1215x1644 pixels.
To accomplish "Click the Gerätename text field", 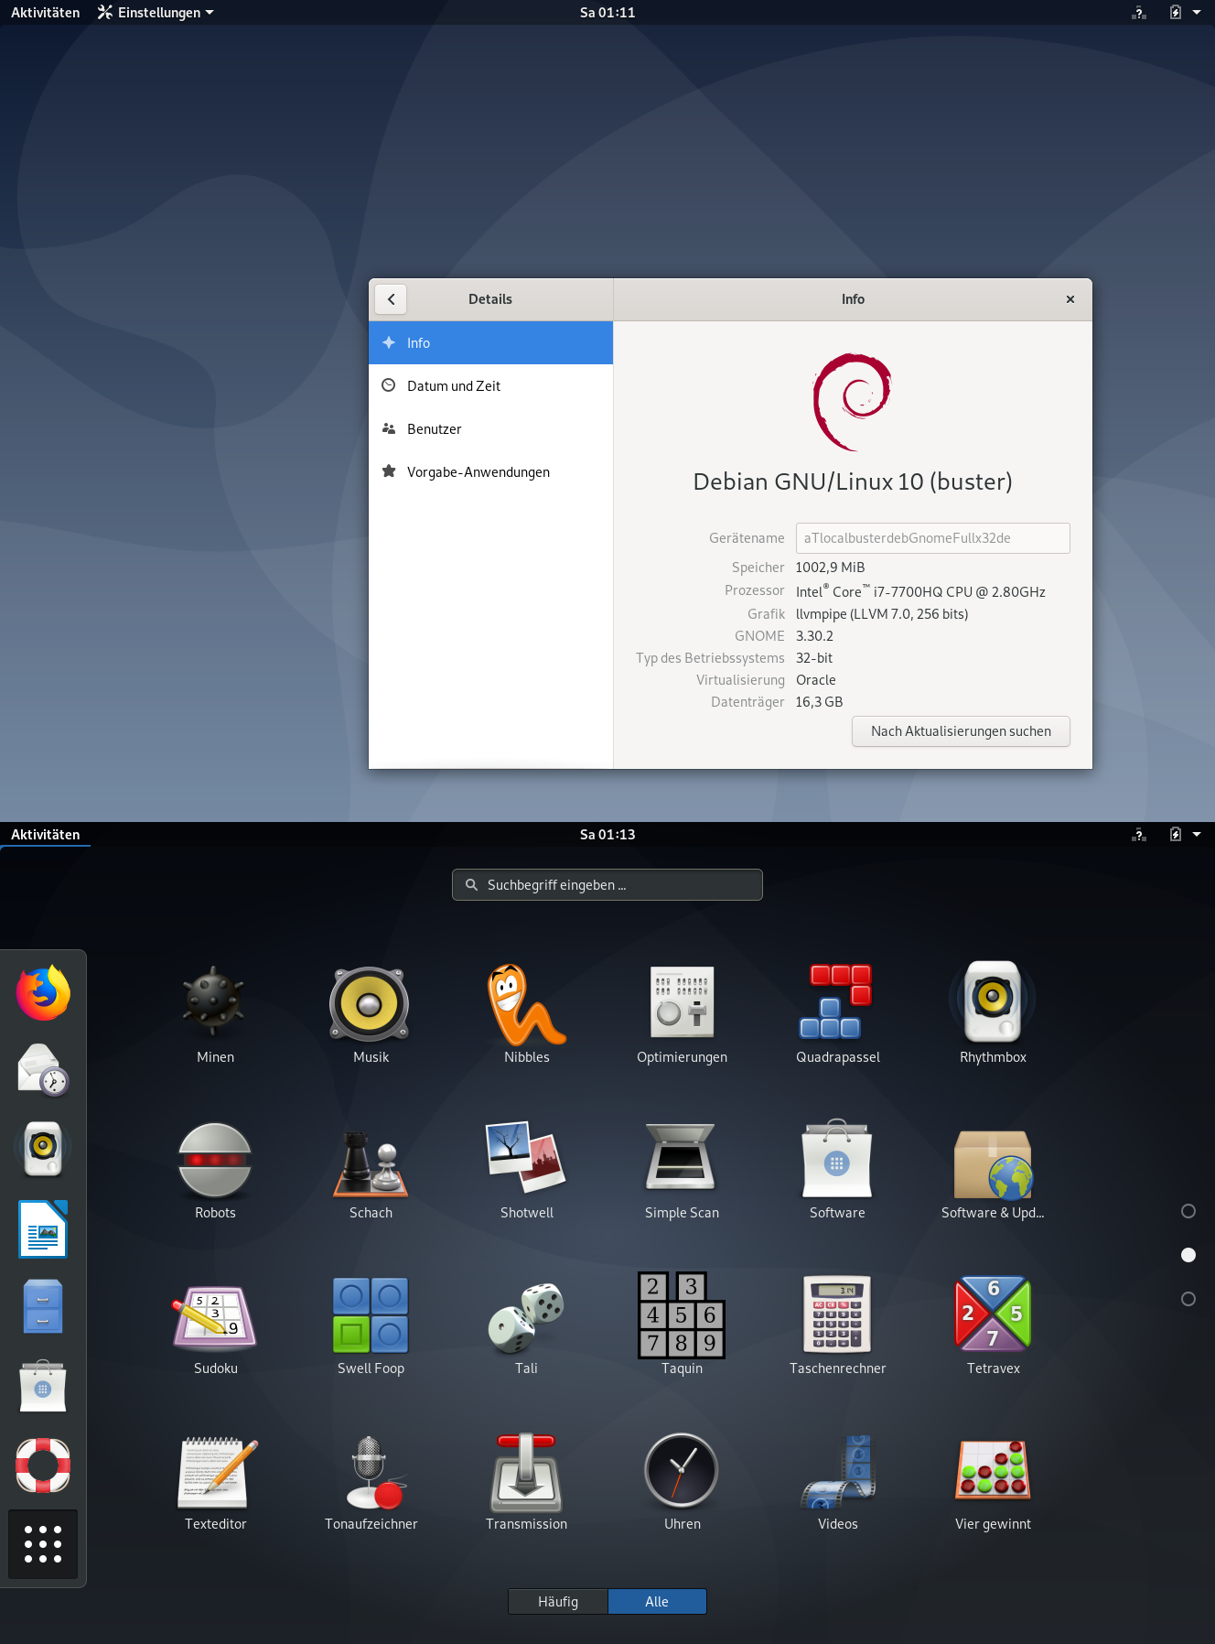I will (x=932, y=538).
